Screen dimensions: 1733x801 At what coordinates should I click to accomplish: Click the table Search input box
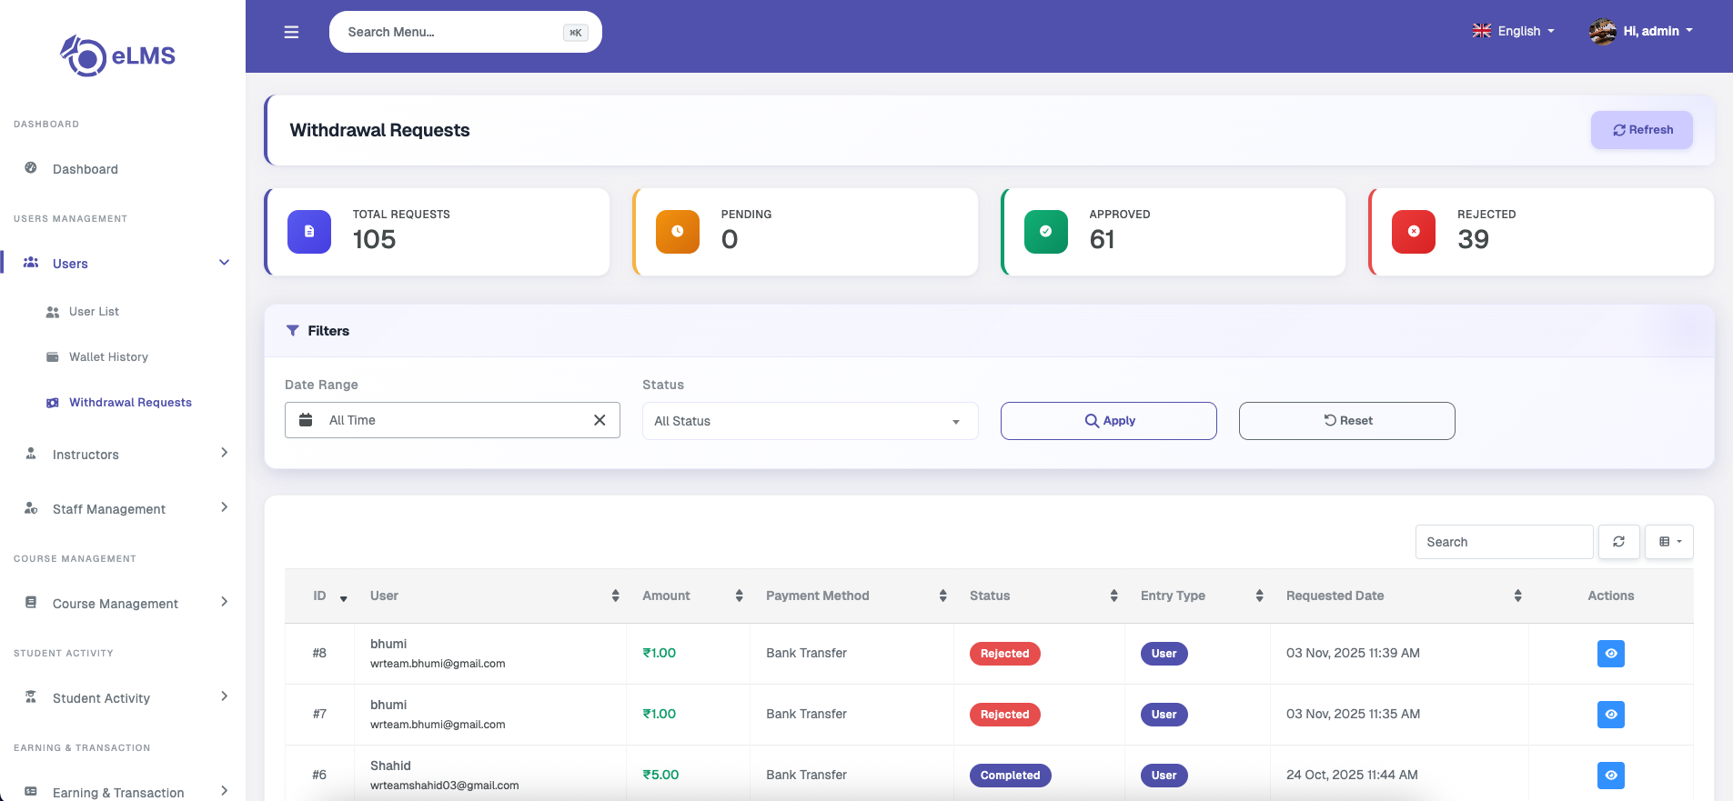(x=1505, y=542)
